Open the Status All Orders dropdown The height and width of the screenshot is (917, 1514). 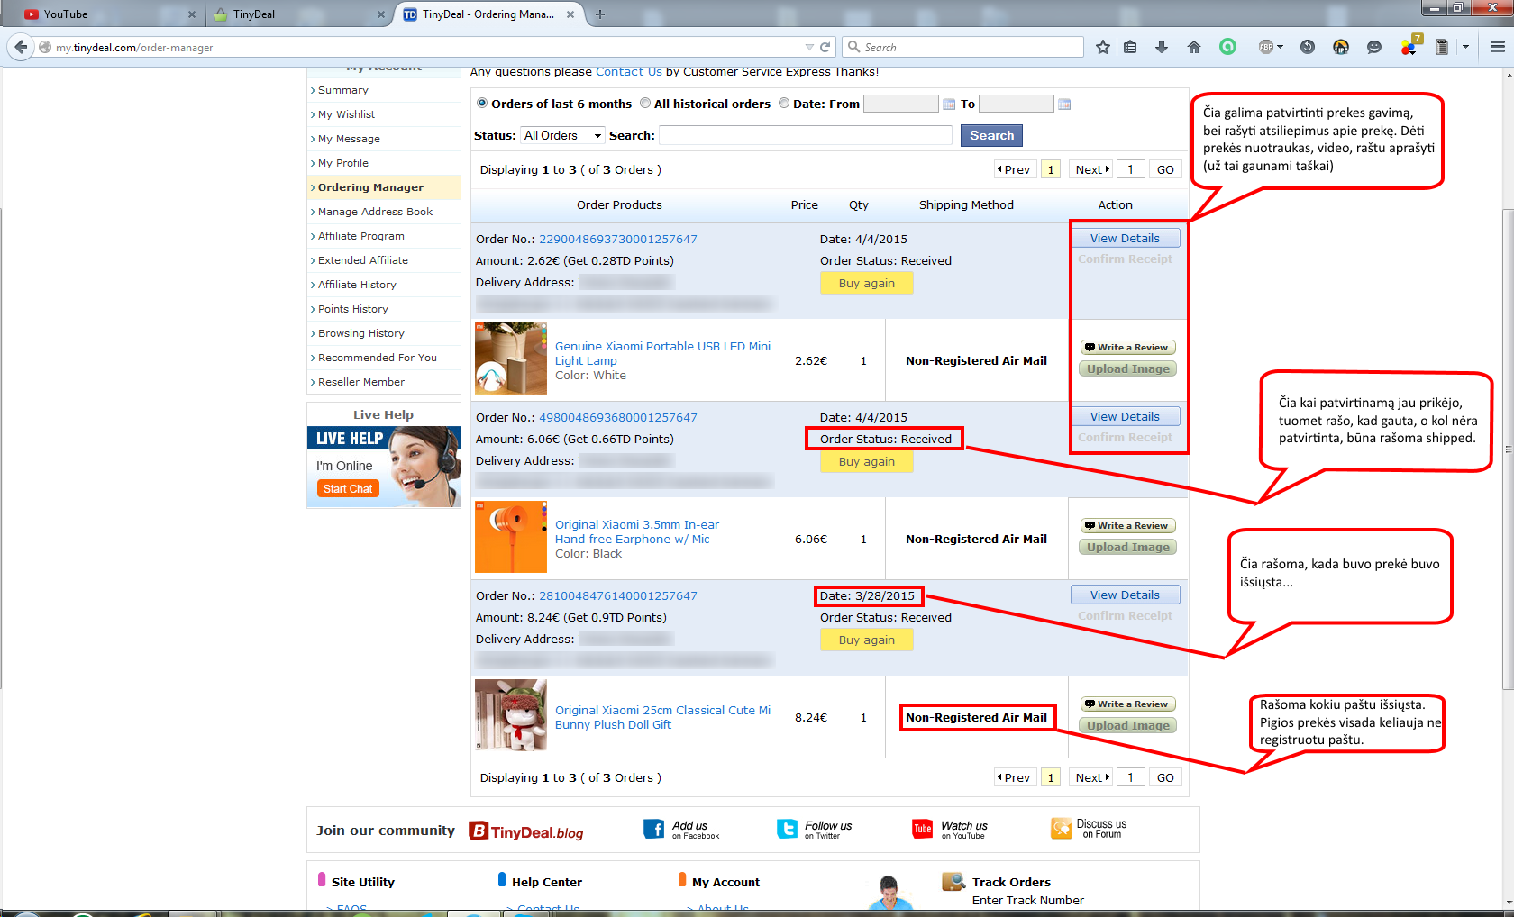pos(563,135)
